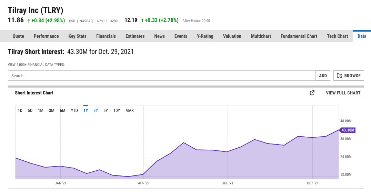Open the Quote tab
The width and height of the screenshot is (371, 194).
(18, 36)
